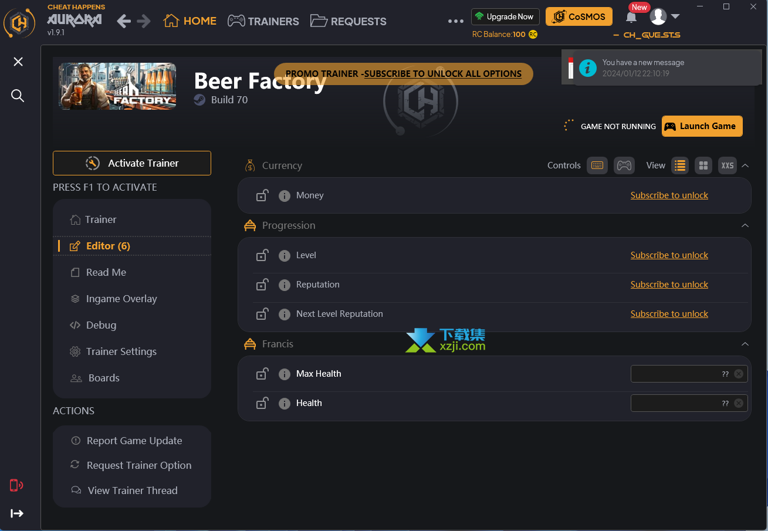Open the user account dropdown arrow
The height and width of the screenshot is (531, 768).
pyautogui.click(x=675, y=16)
